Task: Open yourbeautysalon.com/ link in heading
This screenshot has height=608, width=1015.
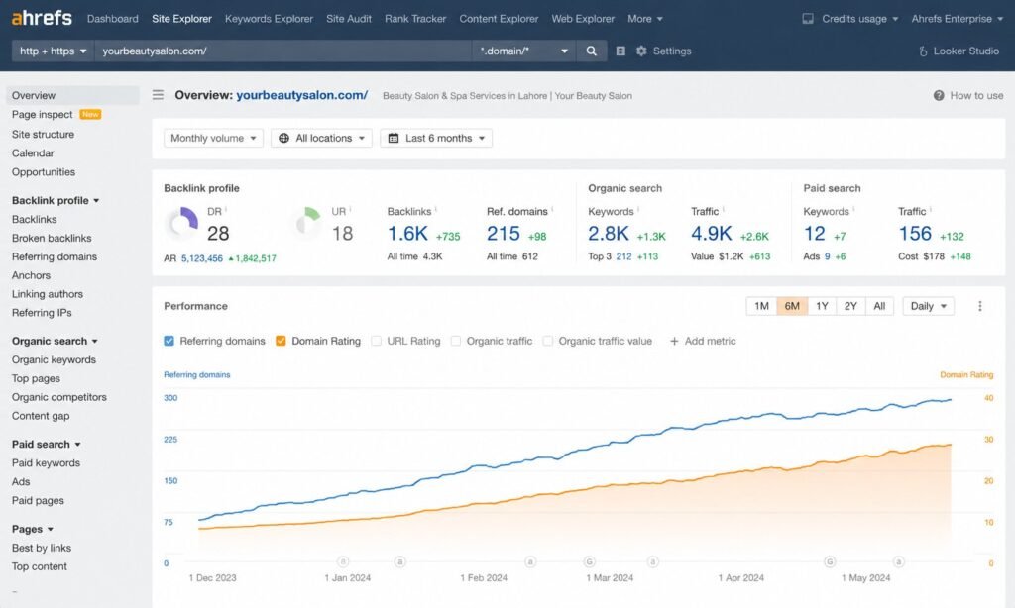Action: [302, 95]
